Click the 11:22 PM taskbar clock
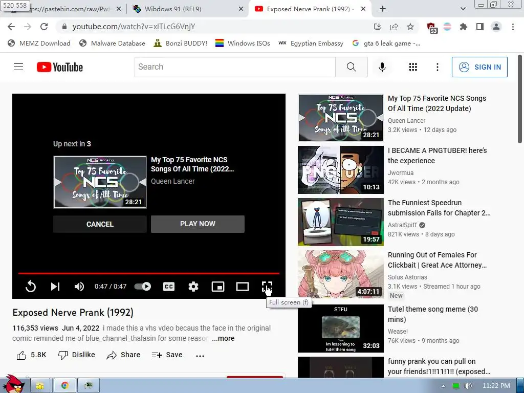This screenshot has height=393, width=524. pos(496,386)
